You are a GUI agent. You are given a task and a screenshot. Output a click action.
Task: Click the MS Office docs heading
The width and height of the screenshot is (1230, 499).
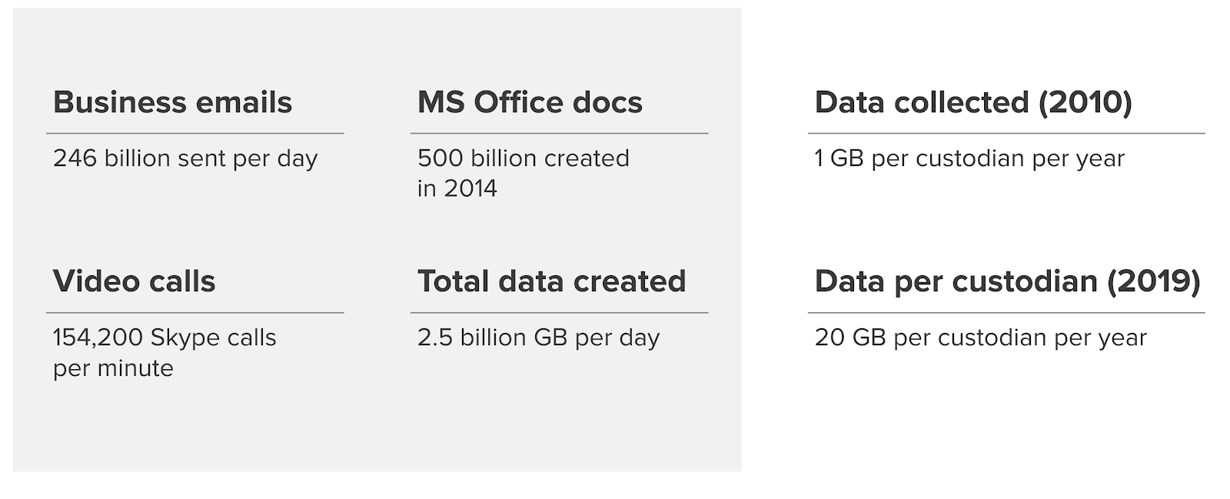[530, 102]
